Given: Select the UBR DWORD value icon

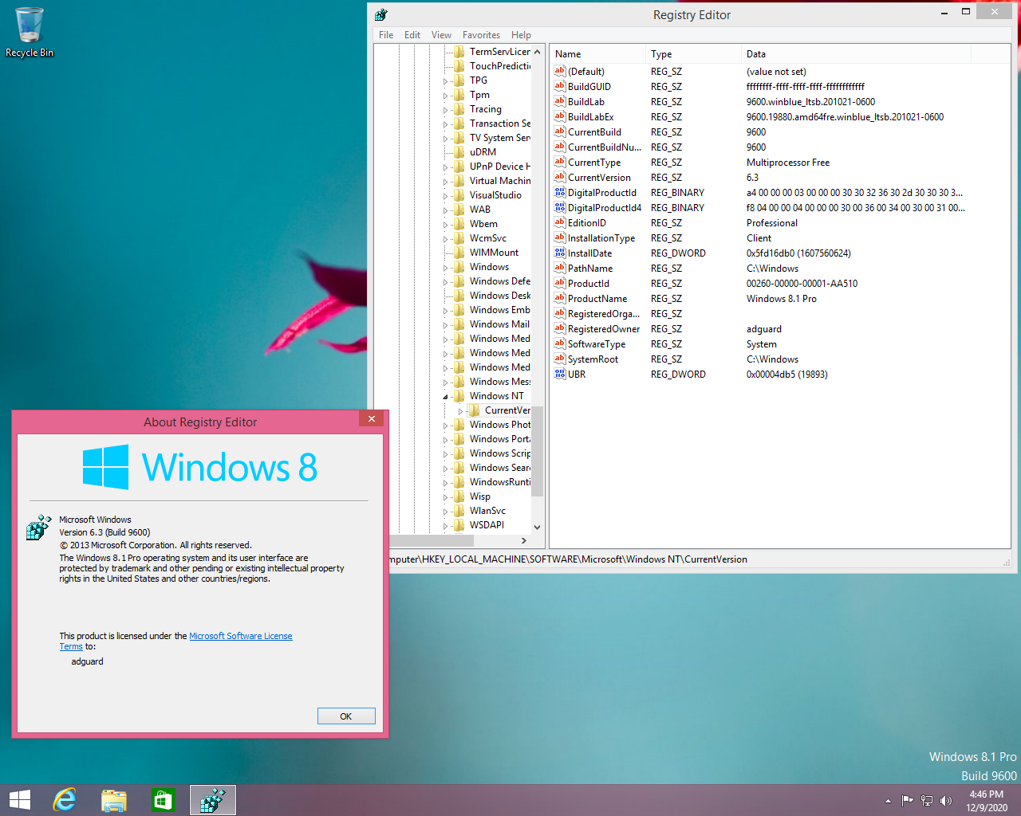Looking at the screenshot, I should tap(560, 374).
